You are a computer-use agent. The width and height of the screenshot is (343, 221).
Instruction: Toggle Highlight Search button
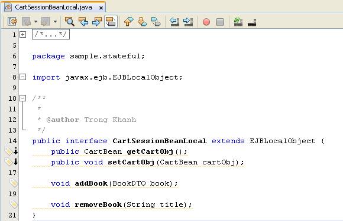(111, 21)
